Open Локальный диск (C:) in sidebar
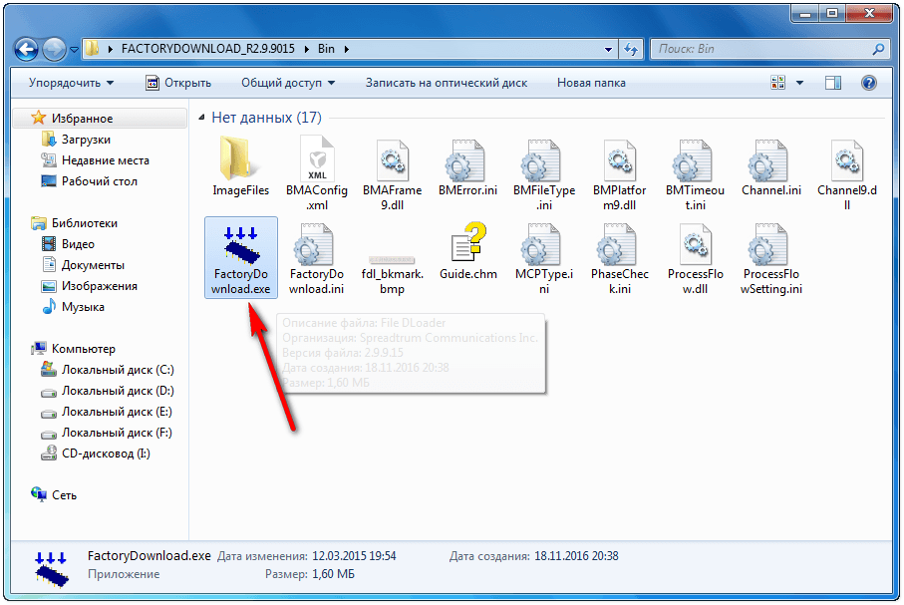The width and height of the screenshot is (904, 605). click(103, 370)
